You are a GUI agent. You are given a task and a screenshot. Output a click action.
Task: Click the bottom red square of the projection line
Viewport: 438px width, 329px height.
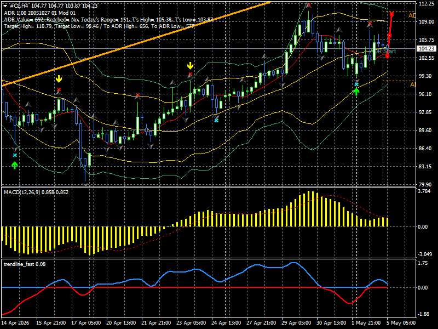pos(387,56)
